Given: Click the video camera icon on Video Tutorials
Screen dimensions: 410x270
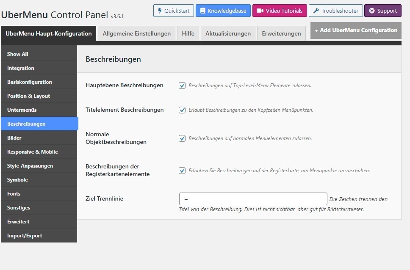Looking at the screenshot, I should [x=260, y=11].
